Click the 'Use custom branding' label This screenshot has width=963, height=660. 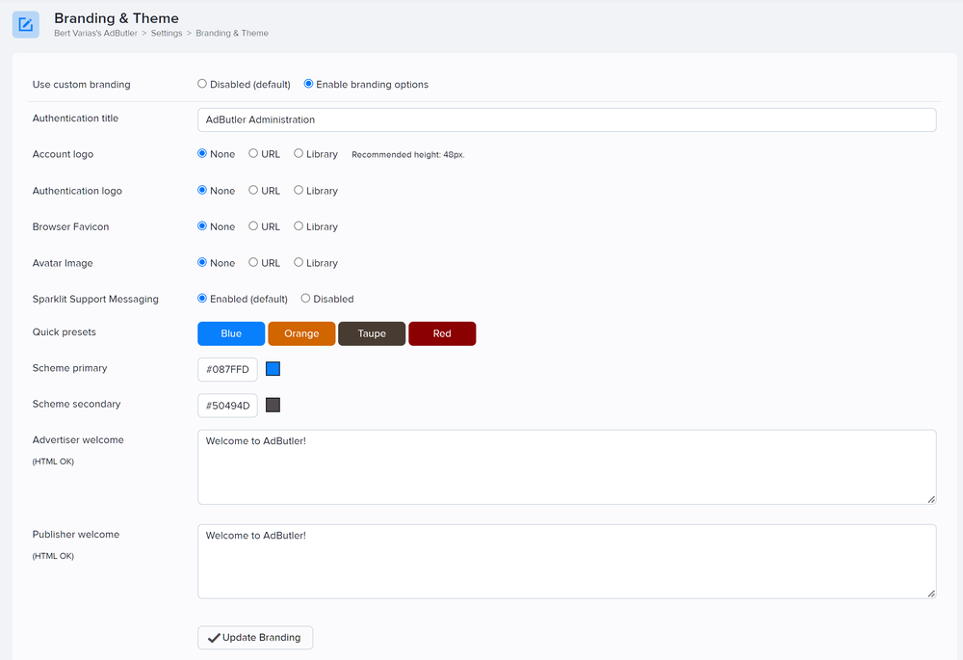tap(81, 84)
